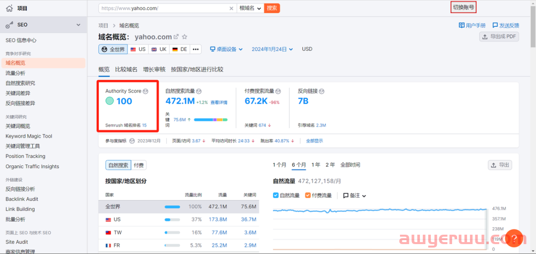Click 全部显示 link
Viewport: 536px width, 254px height.
315,141
